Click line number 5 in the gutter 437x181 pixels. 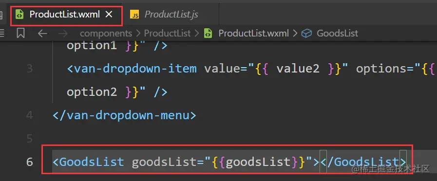(30, 138)
